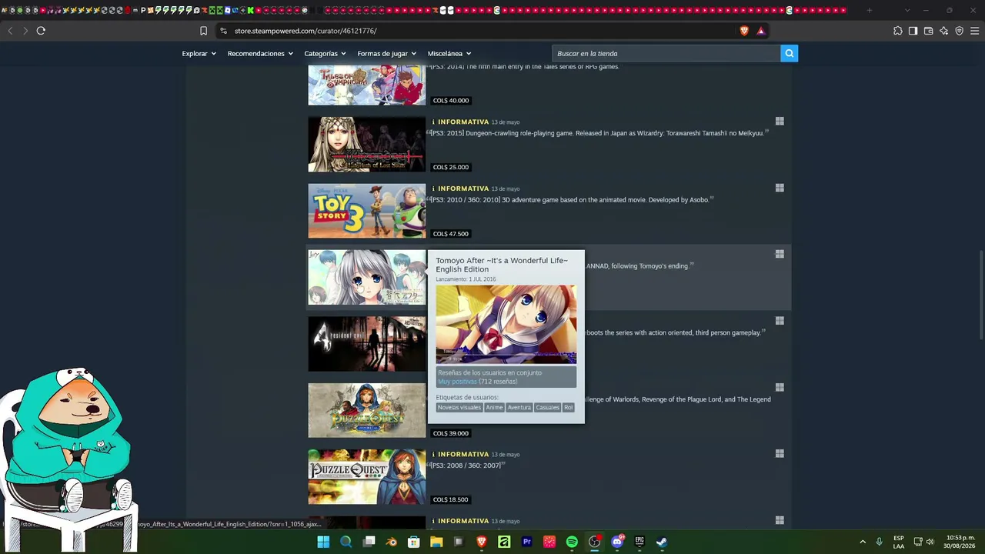The height and width of the screenshot is (554, 985).
Task: Click the COL$ 47.500 price
Action: point(450,234)
